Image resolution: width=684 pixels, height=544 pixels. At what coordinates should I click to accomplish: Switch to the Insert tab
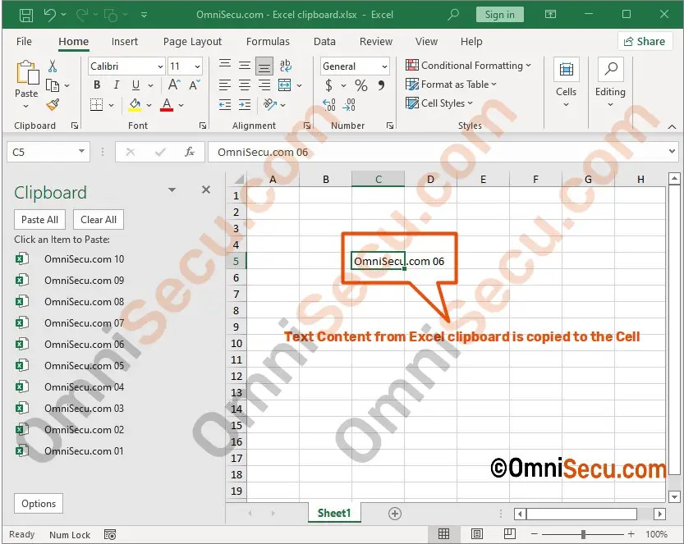click(x=124, y=41)
